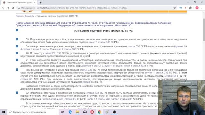Image resolution: width=205 pixels, height=115 pixels.
Task: Open a new browser tab
Action: pos(41,3)
